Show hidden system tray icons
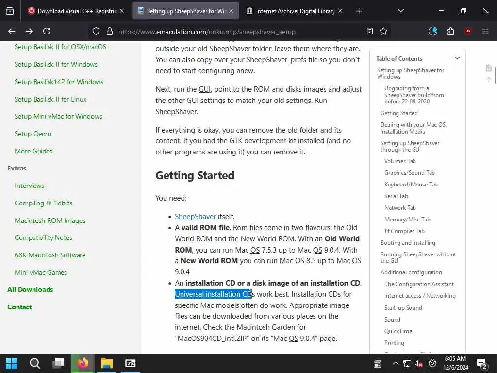This screenshot has width=497, height=373. click(395, 363)
